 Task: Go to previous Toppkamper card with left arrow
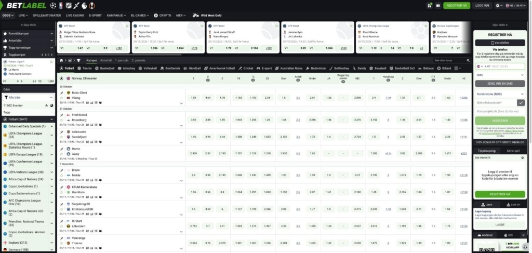42,55
